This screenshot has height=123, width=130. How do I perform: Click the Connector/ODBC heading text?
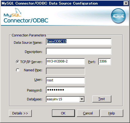(x=26, y=20)
